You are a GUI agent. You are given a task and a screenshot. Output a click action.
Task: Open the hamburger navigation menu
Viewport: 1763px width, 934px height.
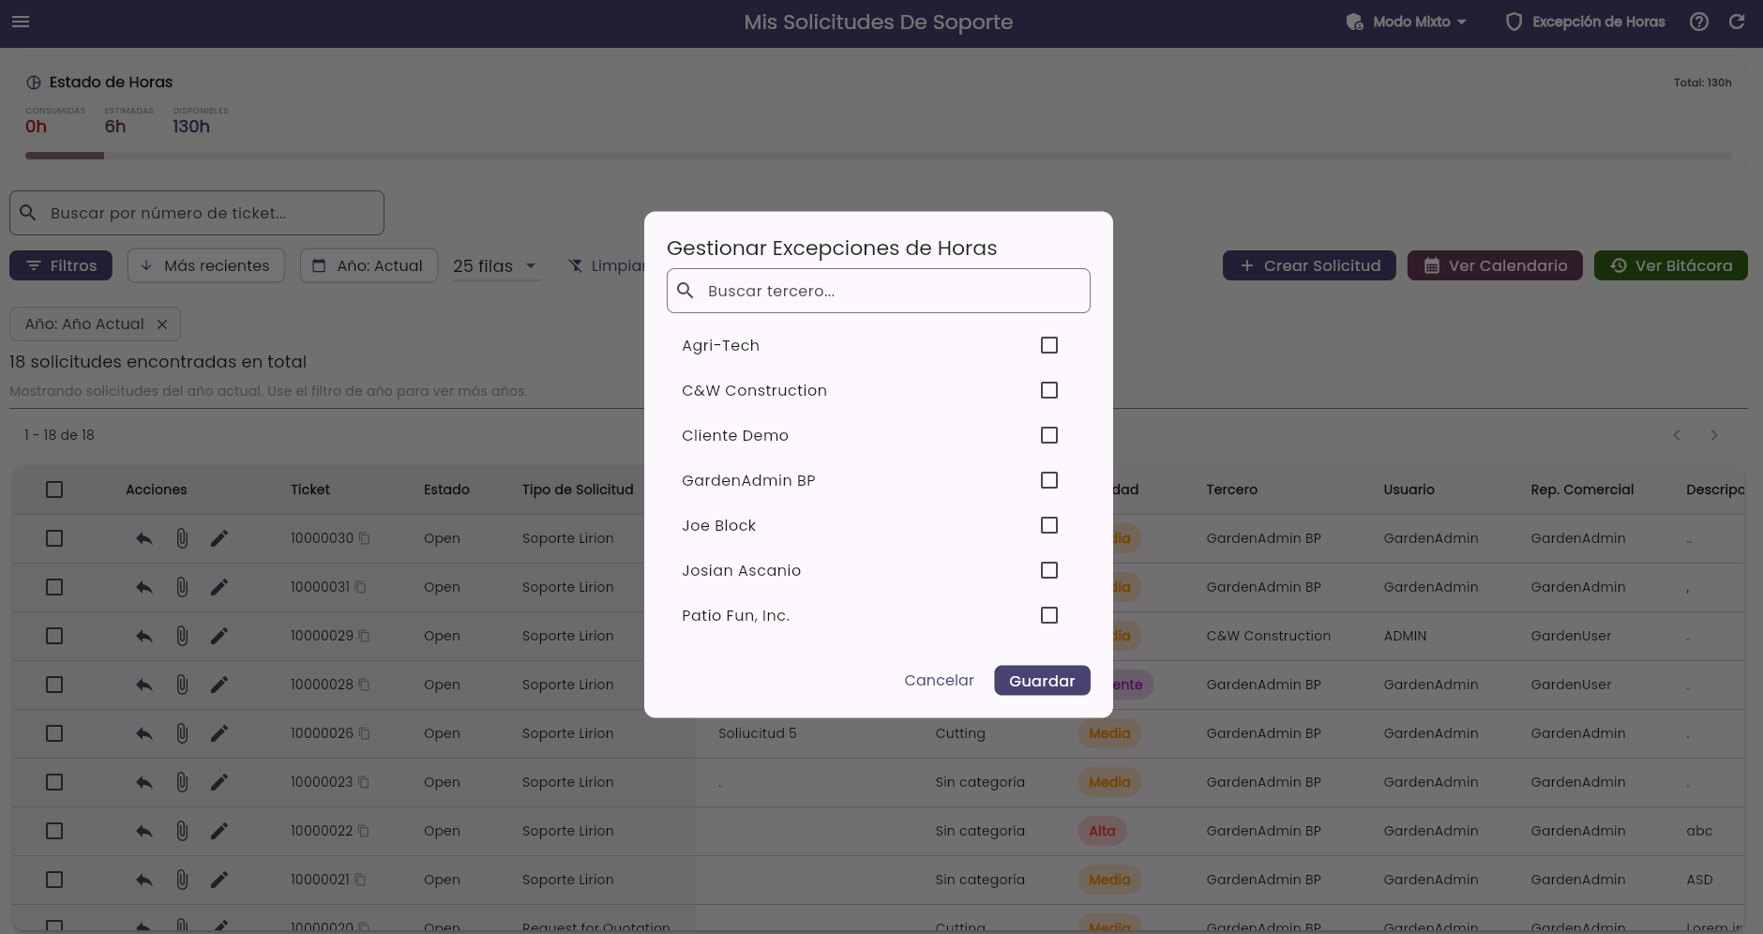(21, 22)
